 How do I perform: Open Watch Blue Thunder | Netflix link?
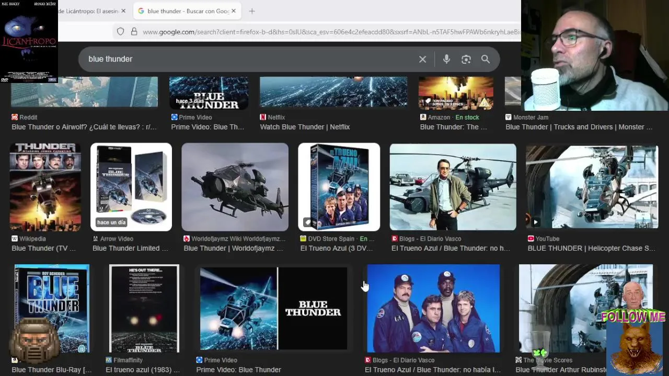tap(305, 127)
